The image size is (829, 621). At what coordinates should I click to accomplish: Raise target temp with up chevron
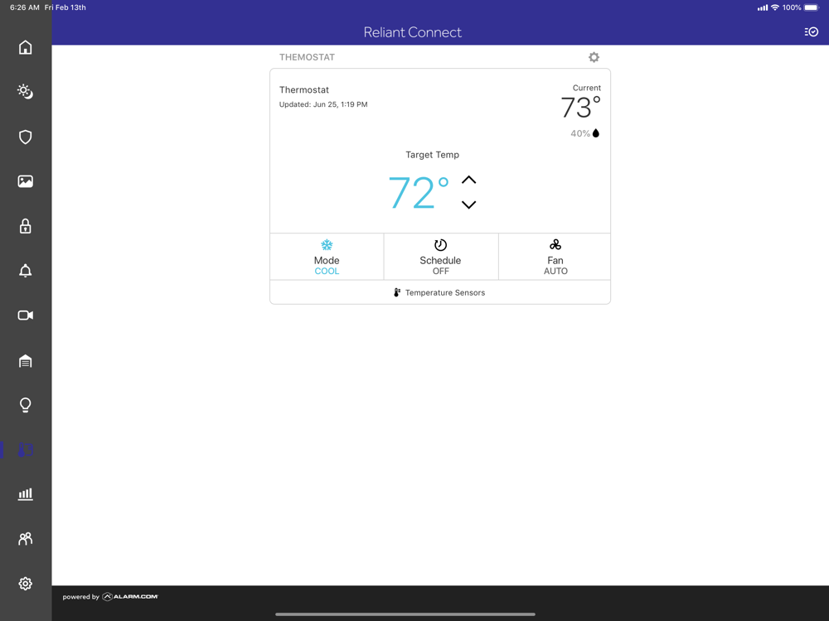click(x=469, y=180)
